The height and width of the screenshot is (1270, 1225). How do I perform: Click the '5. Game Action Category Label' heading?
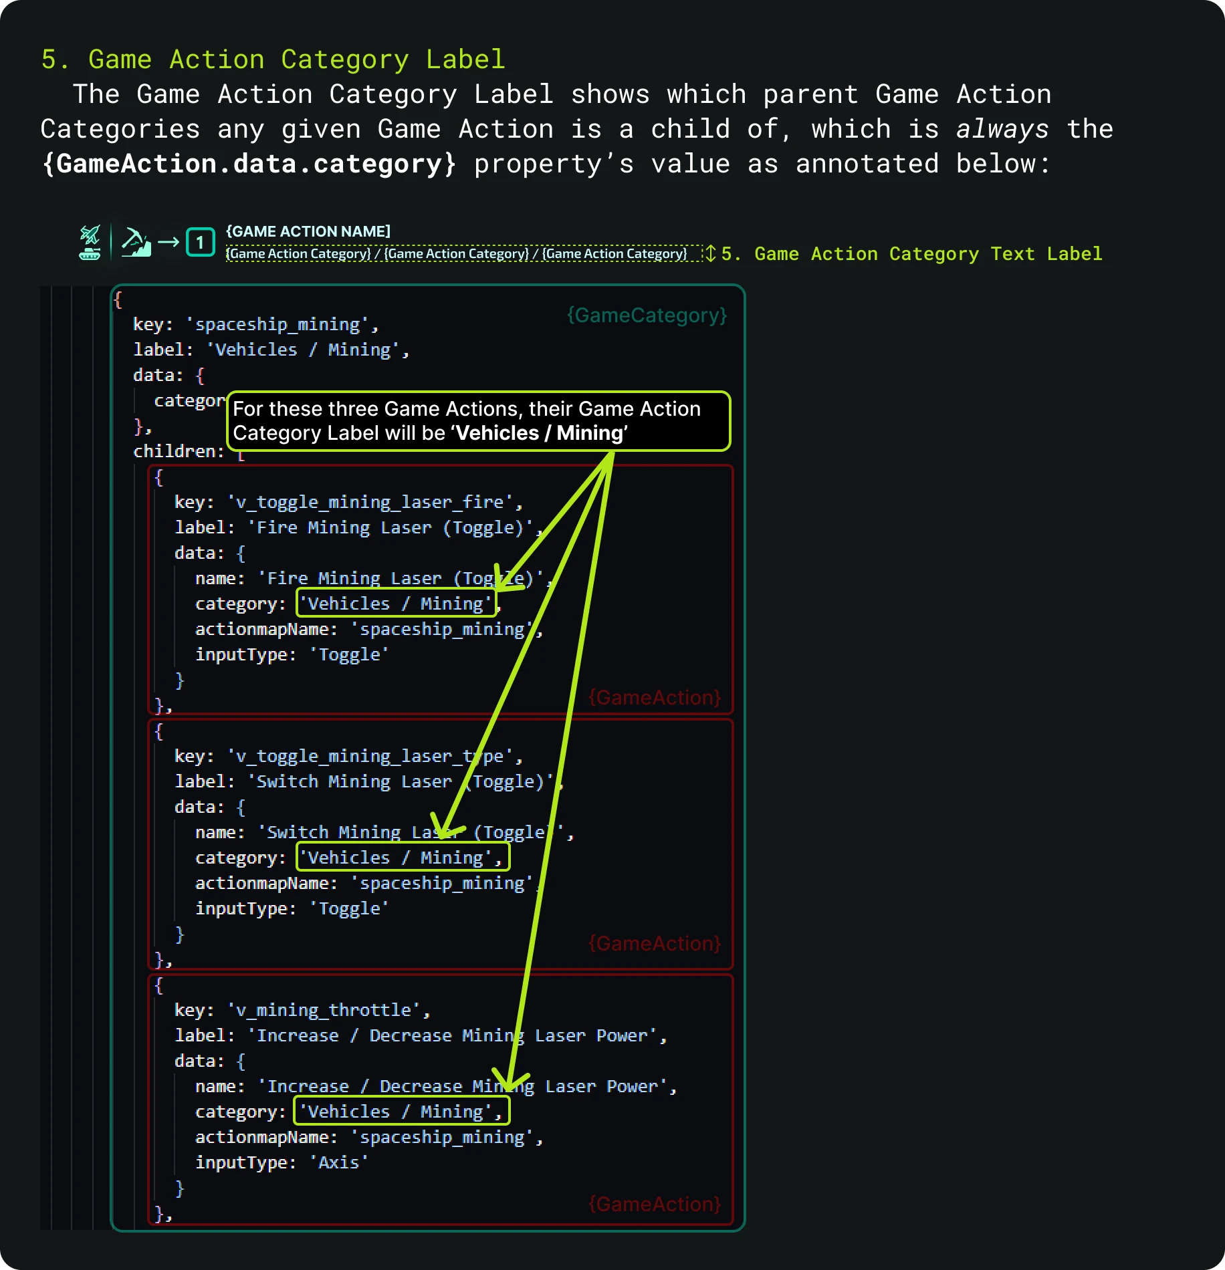pyautogui.click(x=273, y=59)
